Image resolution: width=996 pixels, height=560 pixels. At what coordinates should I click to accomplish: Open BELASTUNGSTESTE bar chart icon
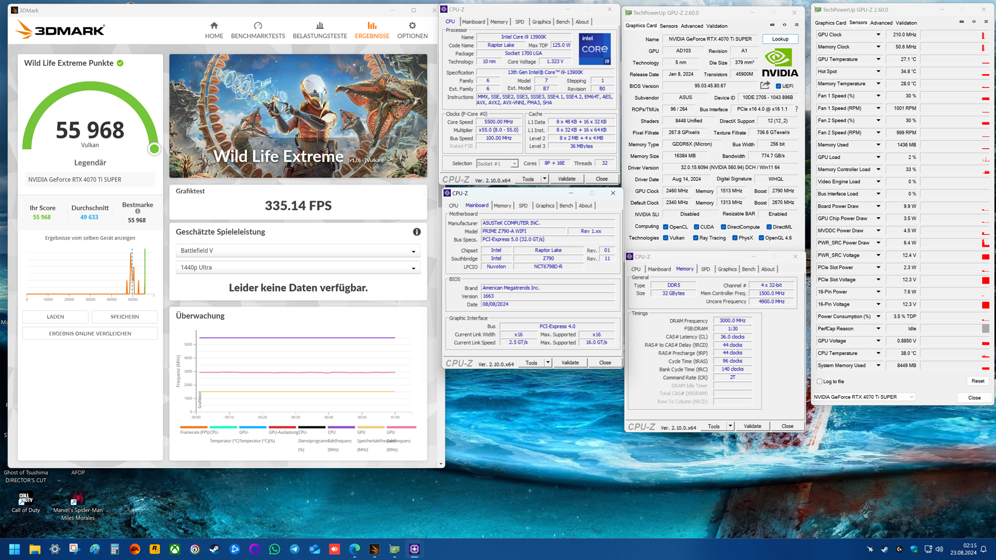320,25
